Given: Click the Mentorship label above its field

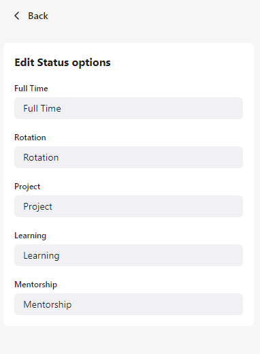Looking at the screenshot, I should 36,285.
